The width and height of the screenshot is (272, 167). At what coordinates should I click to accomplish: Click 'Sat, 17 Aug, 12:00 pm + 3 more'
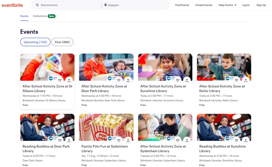tap(100, 156)
